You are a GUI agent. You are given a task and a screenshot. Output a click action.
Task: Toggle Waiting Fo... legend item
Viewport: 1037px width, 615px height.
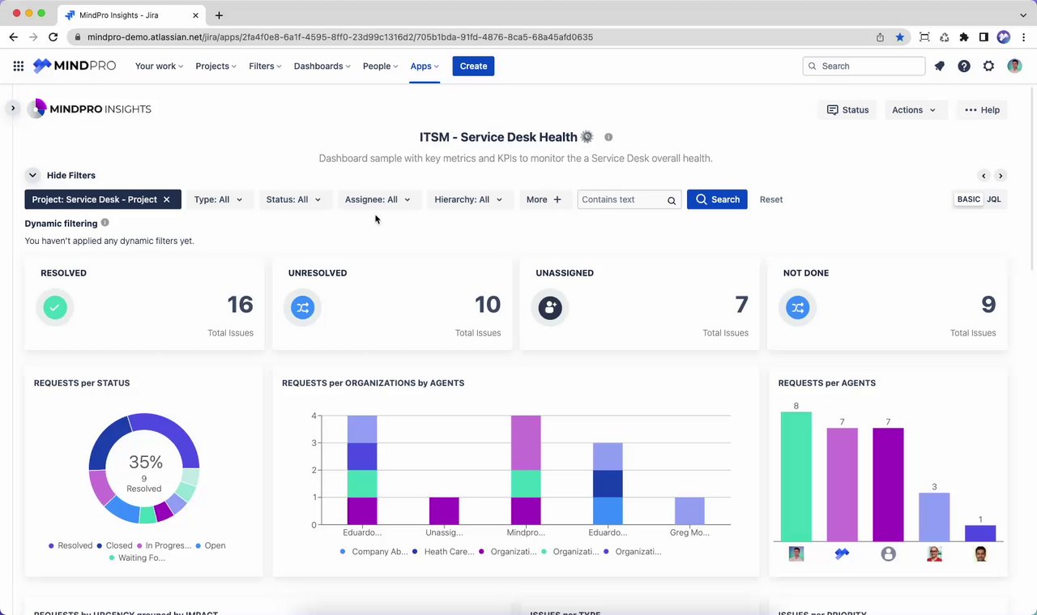point(137,557)
